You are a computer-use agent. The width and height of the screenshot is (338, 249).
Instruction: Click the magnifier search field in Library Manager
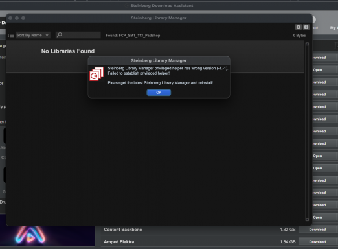(78, 35)
